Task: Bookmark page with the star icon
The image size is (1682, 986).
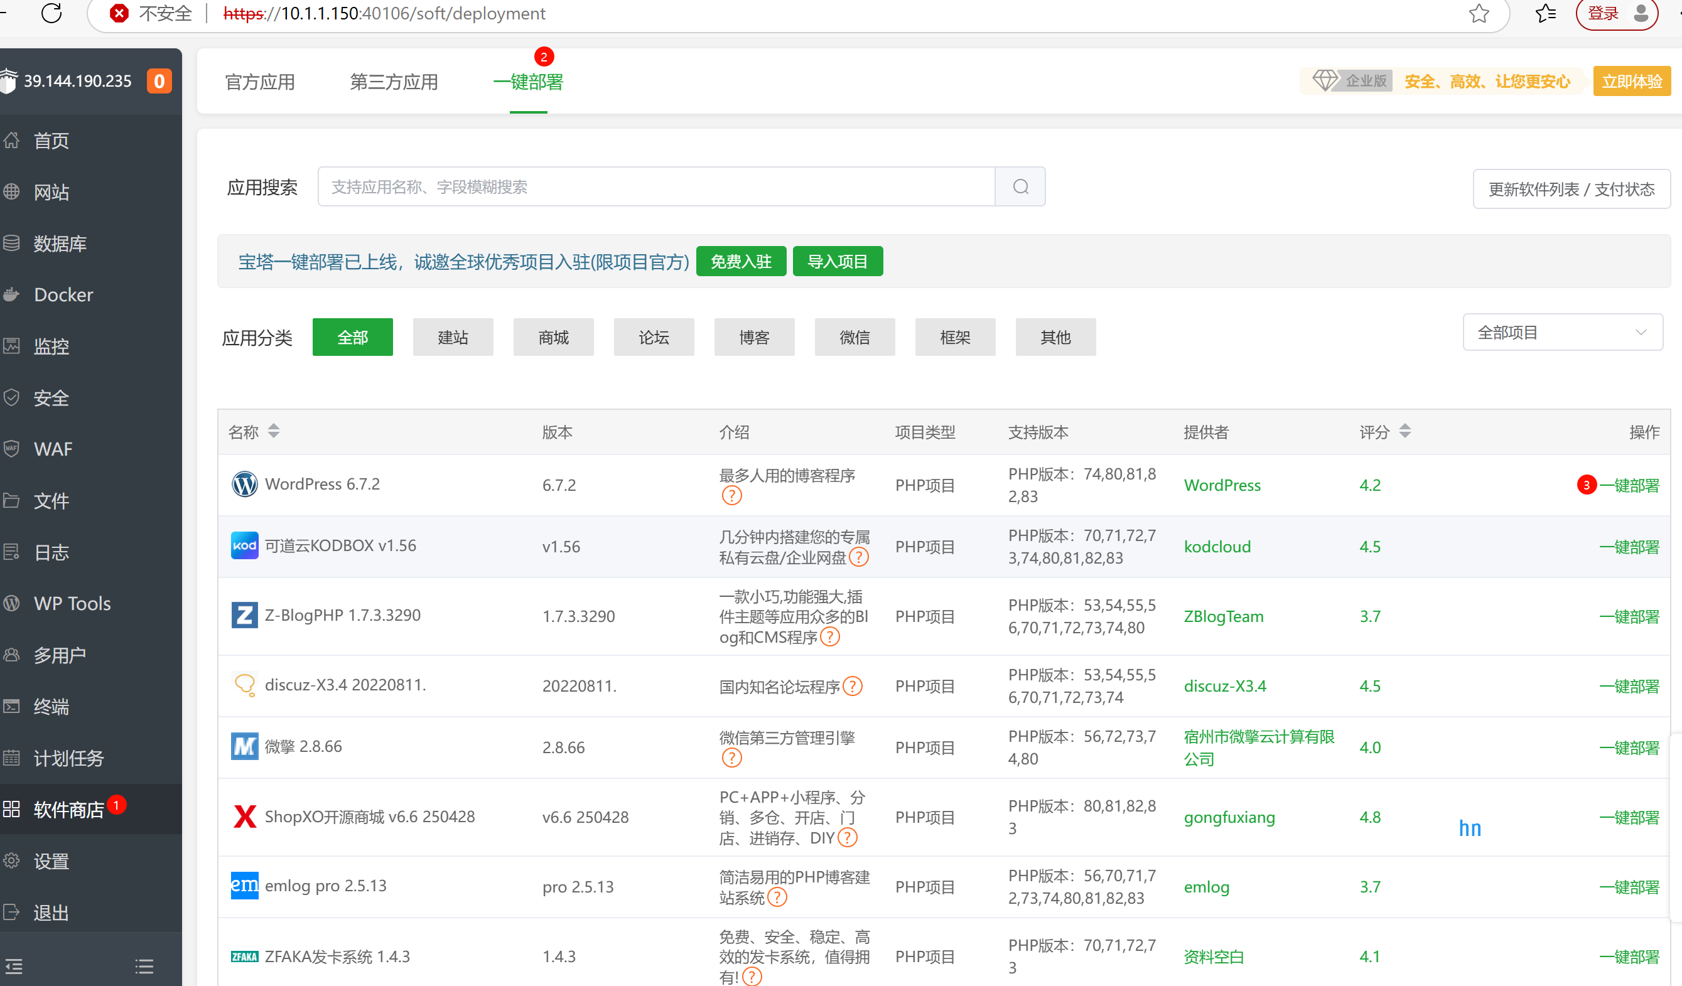Action: click(1479, 13)
